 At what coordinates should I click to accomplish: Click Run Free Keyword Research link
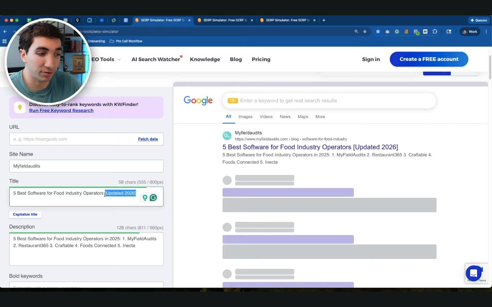pos(61,111)
